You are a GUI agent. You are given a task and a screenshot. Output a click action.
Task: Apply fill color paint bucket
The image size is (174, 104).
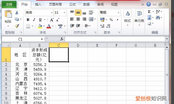[40, 26]
